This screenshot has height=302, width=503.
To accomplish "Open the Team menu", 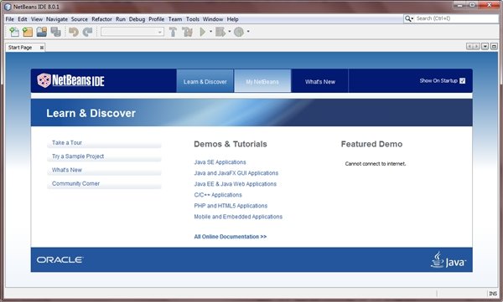I will pyautogui.click(x=175, y=19).
